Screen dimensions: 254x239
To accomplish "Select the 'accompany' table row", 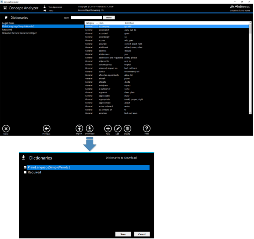I will [167, 26].
